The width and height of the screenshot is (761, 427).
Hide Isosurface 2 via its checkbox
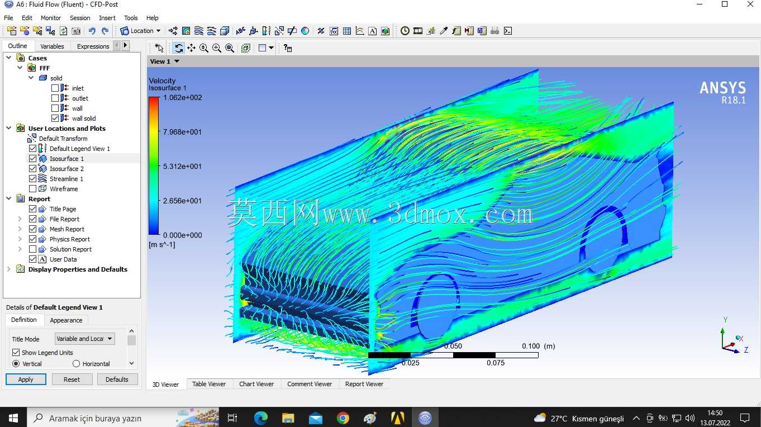point(32,169)
